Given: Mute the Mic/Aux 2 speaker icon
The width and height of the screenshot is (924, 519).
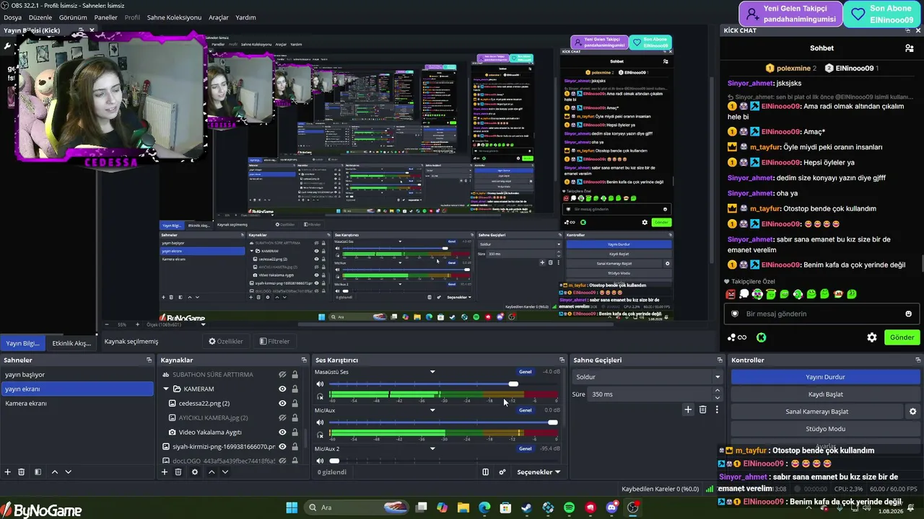Looking at the screenshot, I should [x=320, y=461].
